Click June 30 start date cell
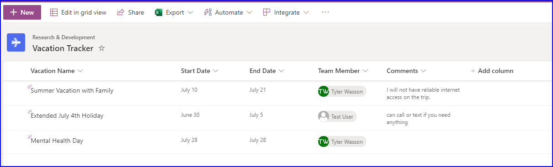 190,115
